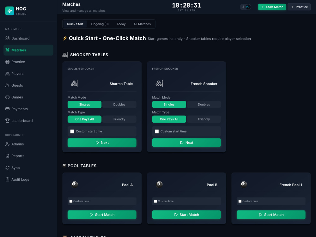Viewport: 316px width, 237px height.
Task: Click the Sharma Table name
Action: point(121,84)
